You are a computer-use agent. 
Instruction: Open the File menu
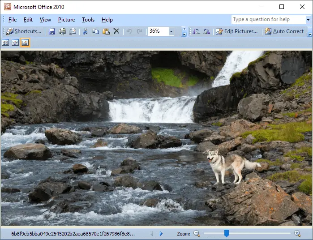[x=13, y=20]
